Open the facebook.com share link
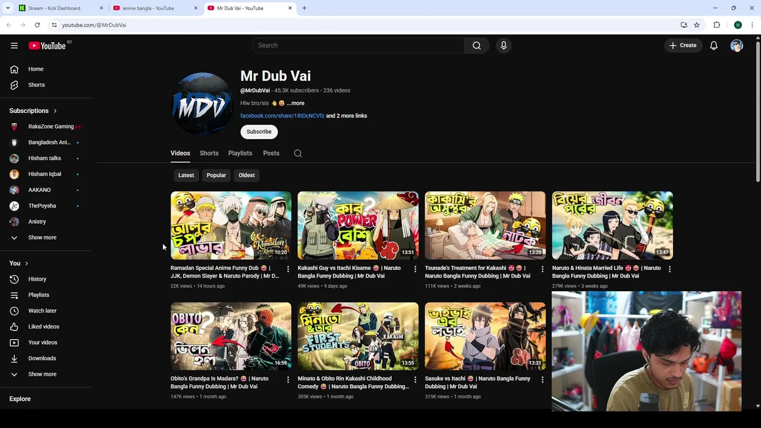The image size is (761, 428). click(282, 116)
